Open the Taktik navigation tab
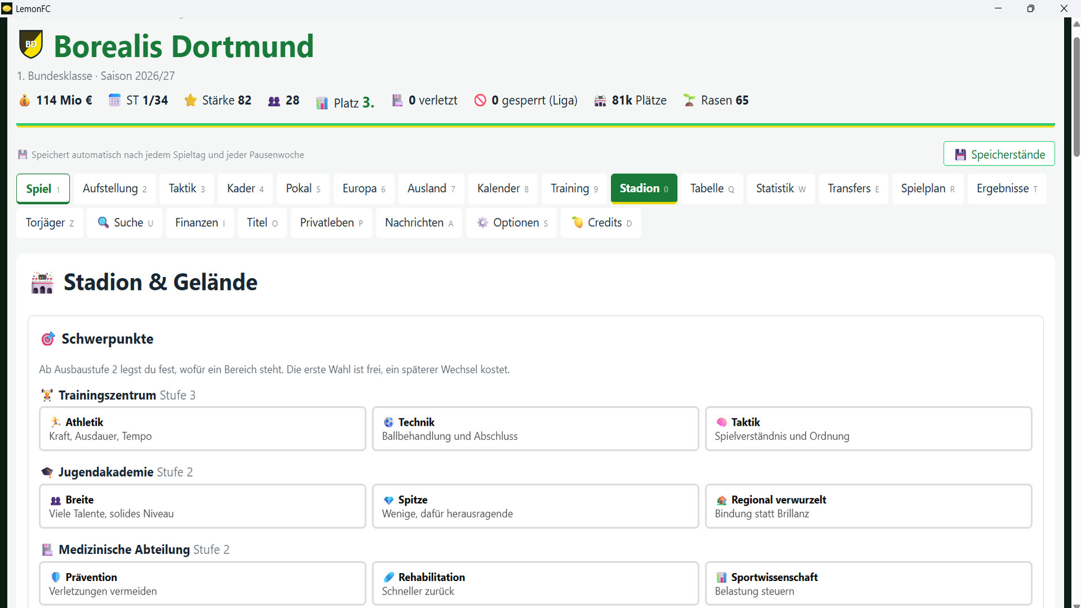 (x=187, y=189)
